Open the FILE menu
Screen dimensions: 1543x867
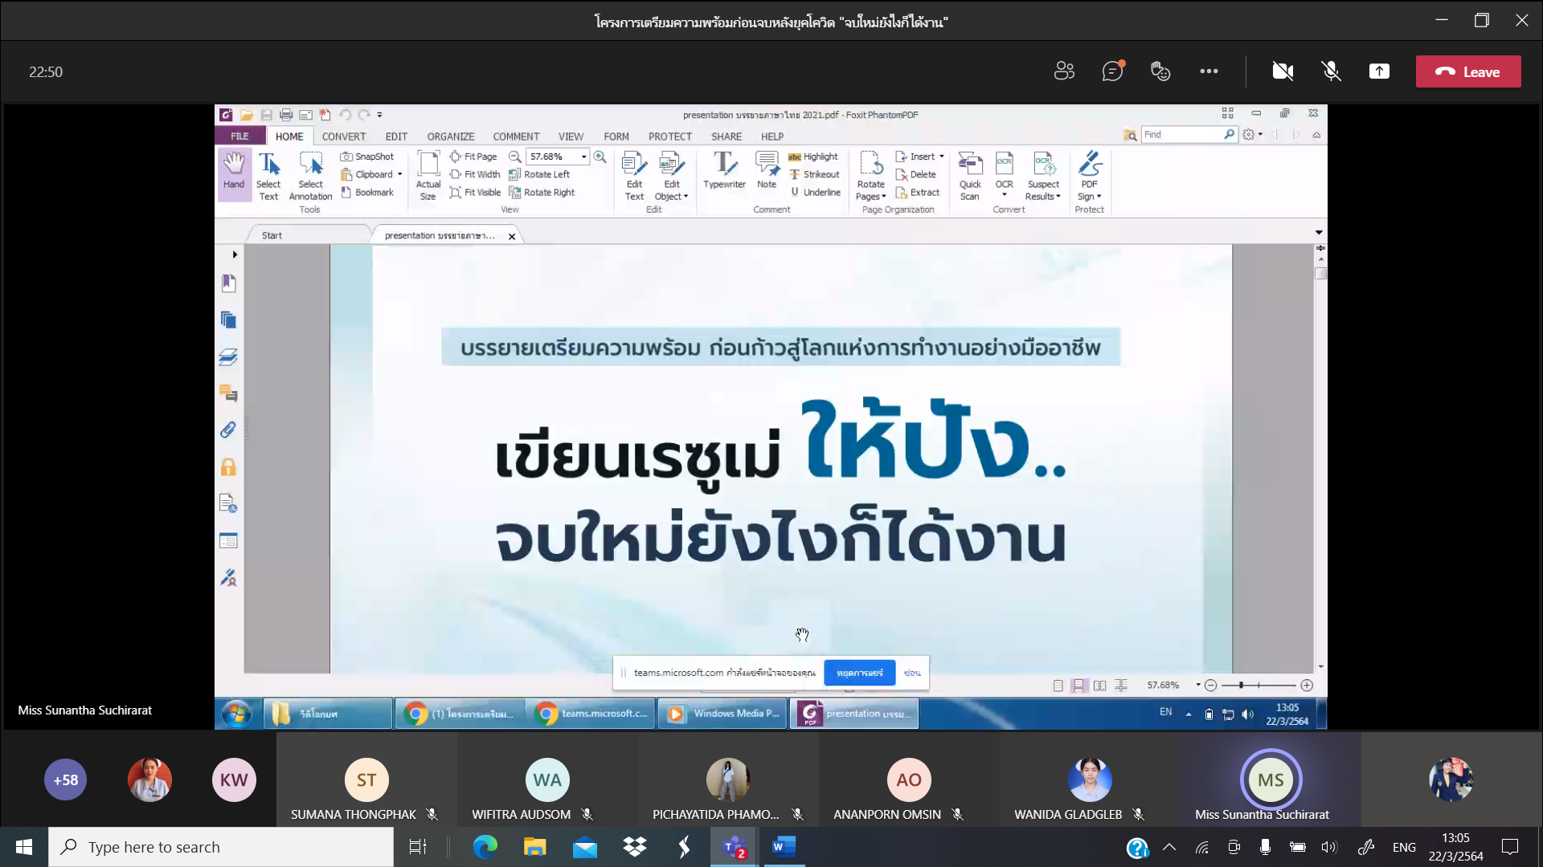239,136
